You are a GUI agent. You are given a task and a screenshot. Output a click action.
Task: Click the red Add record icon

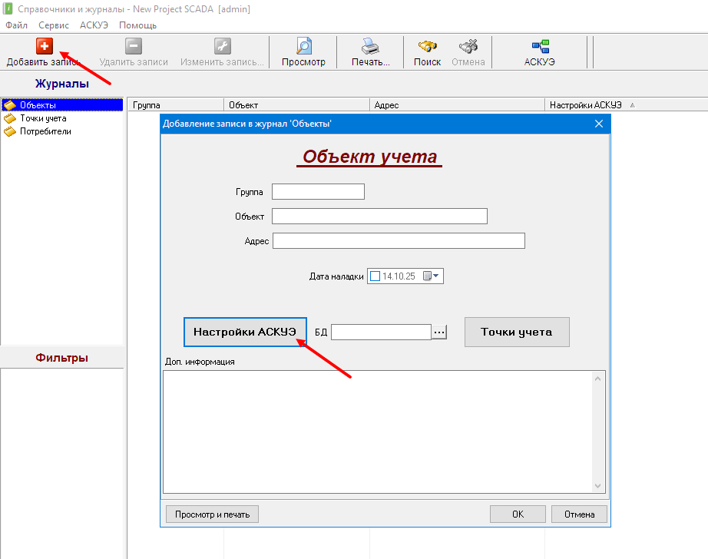[x=45, y=46]
